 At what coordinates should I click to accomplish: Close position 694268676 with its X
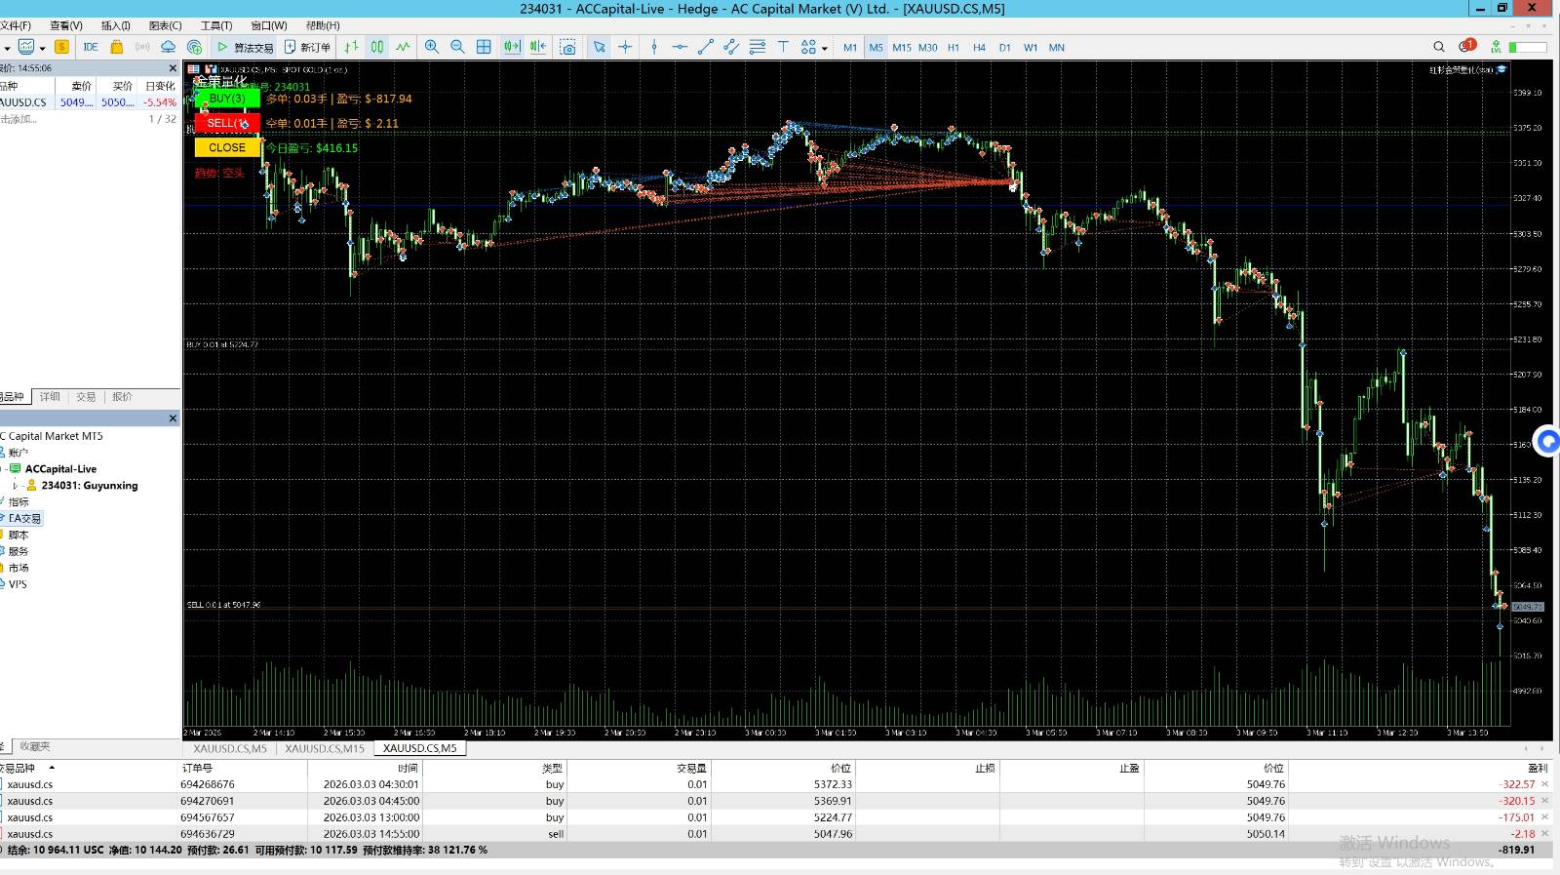pyautogui.click(x=1544, y=784)
